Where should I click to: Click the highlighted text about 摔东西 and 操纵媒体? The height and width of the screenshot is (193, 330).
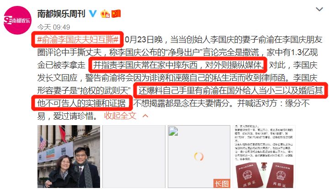pos(178,65)
